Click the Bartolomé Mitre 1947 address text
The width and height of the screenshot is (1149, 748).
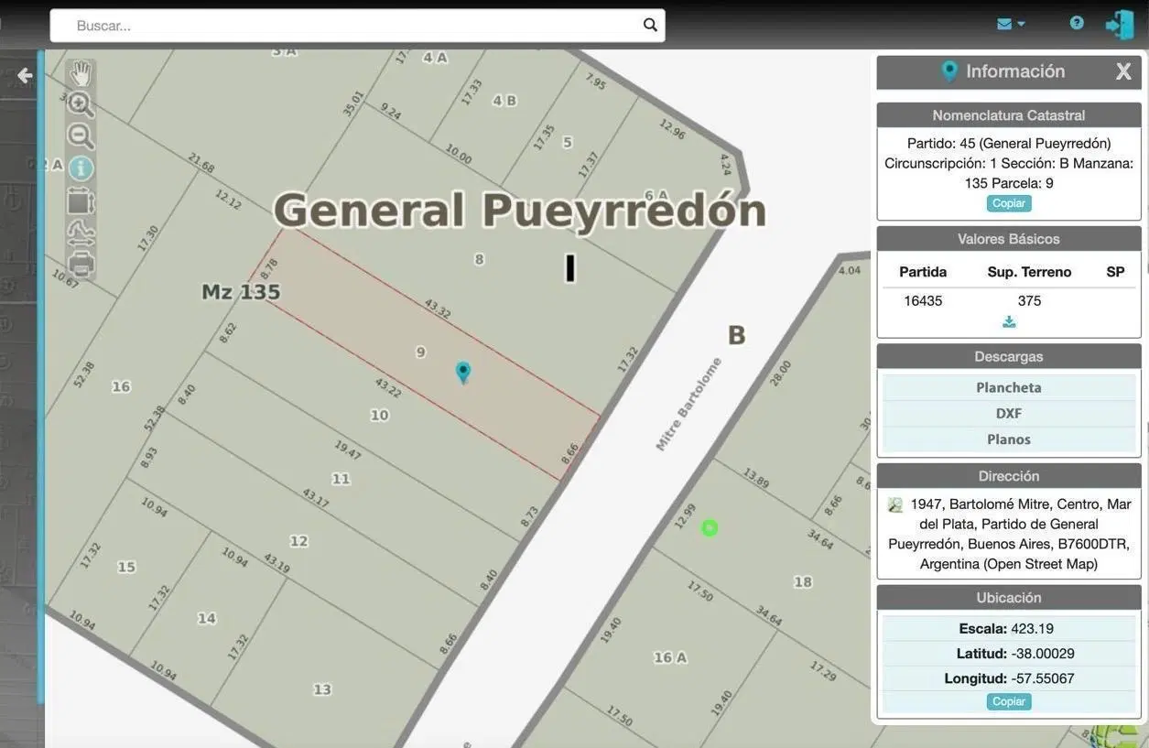(1009, 534)
